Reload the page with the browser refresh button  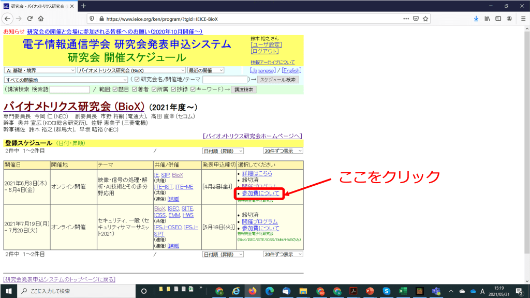click(29, 18)
